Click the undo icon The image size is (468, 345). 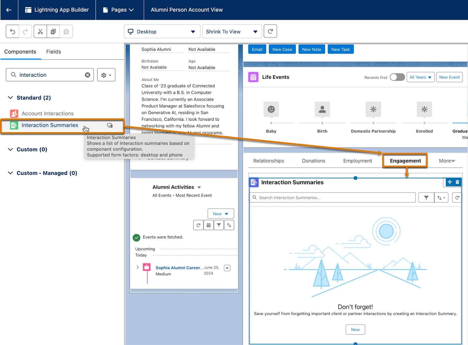[13, 32]
